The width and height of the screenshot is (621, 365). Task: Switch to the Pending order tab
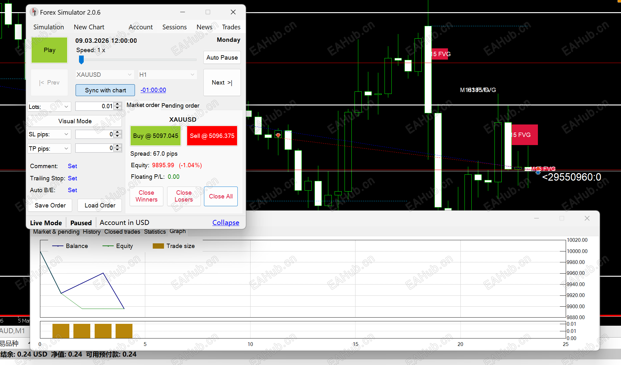(180, 105)
